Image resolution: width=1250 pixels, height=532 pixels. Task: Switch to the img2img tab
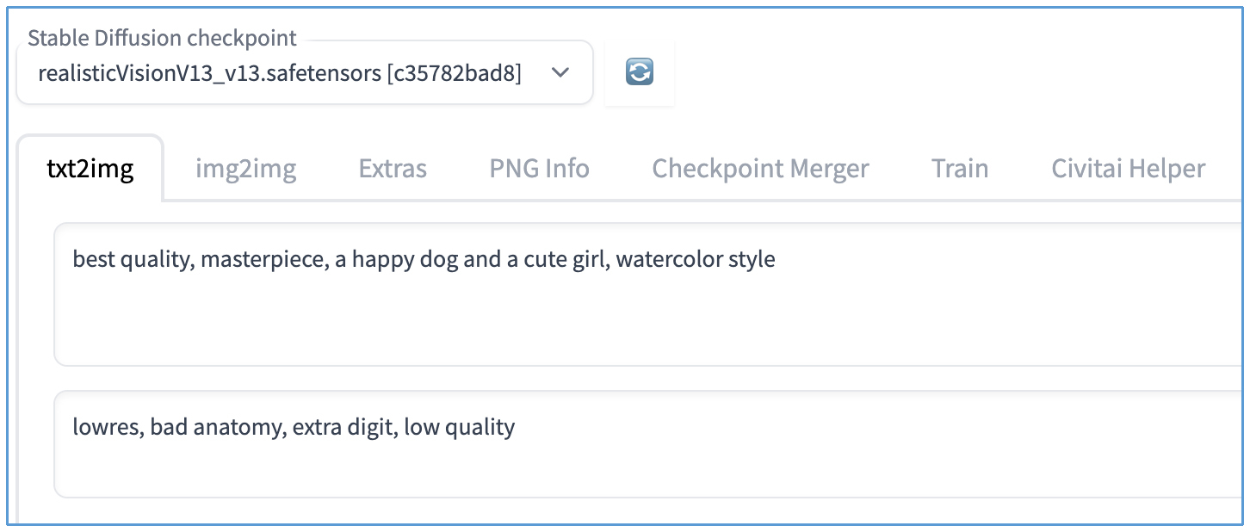pyautogui.click(x=245, y=169)
